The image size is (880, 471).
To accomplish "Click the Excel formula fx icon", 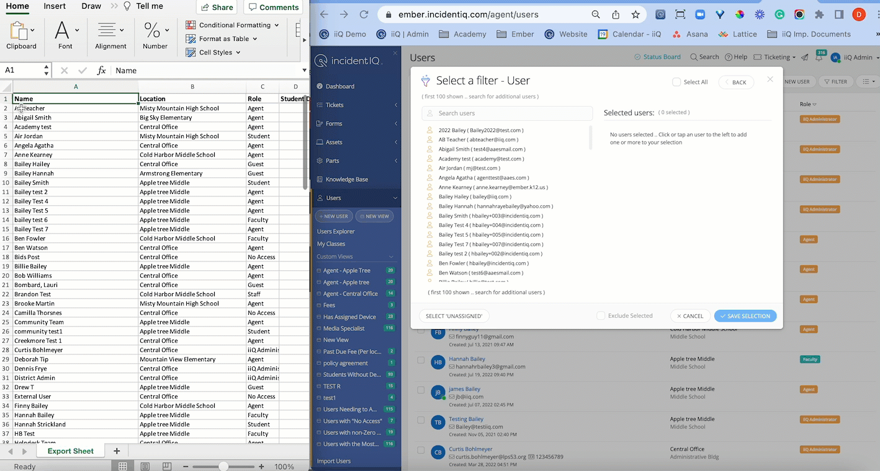I will tap(101, 70).
